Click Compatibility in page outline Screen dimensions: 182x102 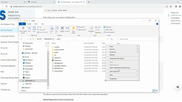[x=175, y=18]
